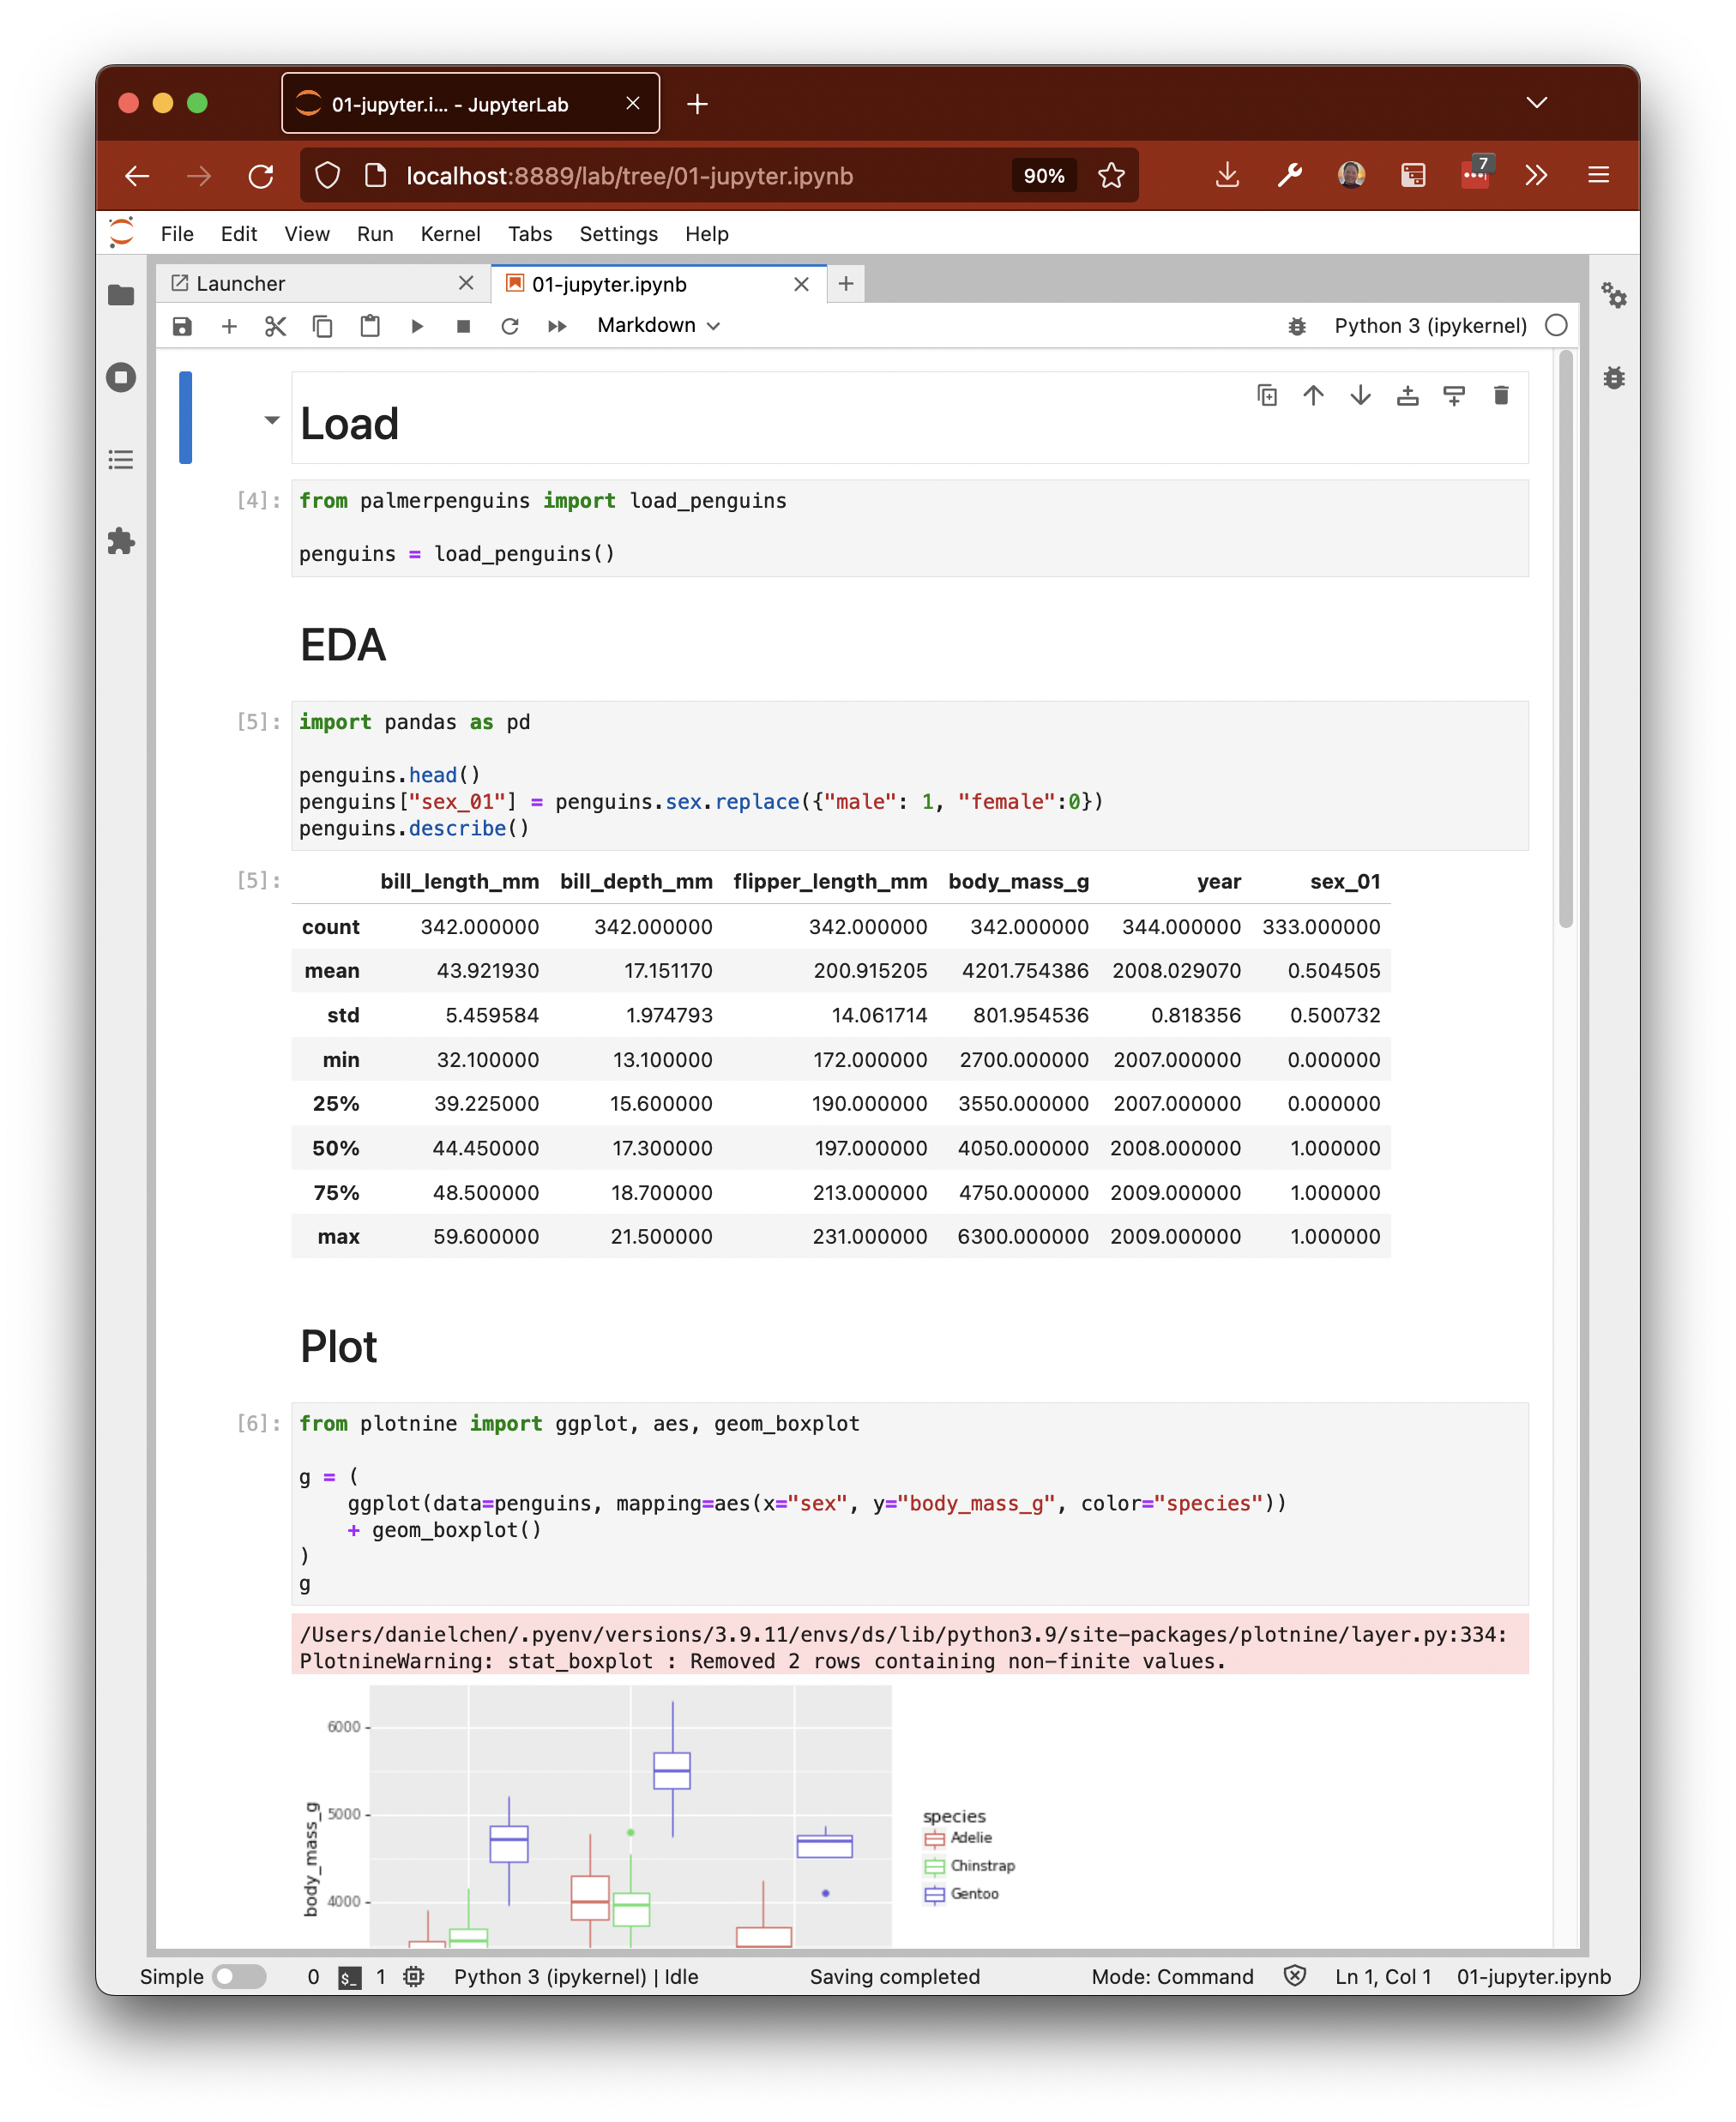The height and width of the screenshot is (2122, 1736).
Task: Toggle the Simple interface mode switch
Action: click(x=239, y=1976)
